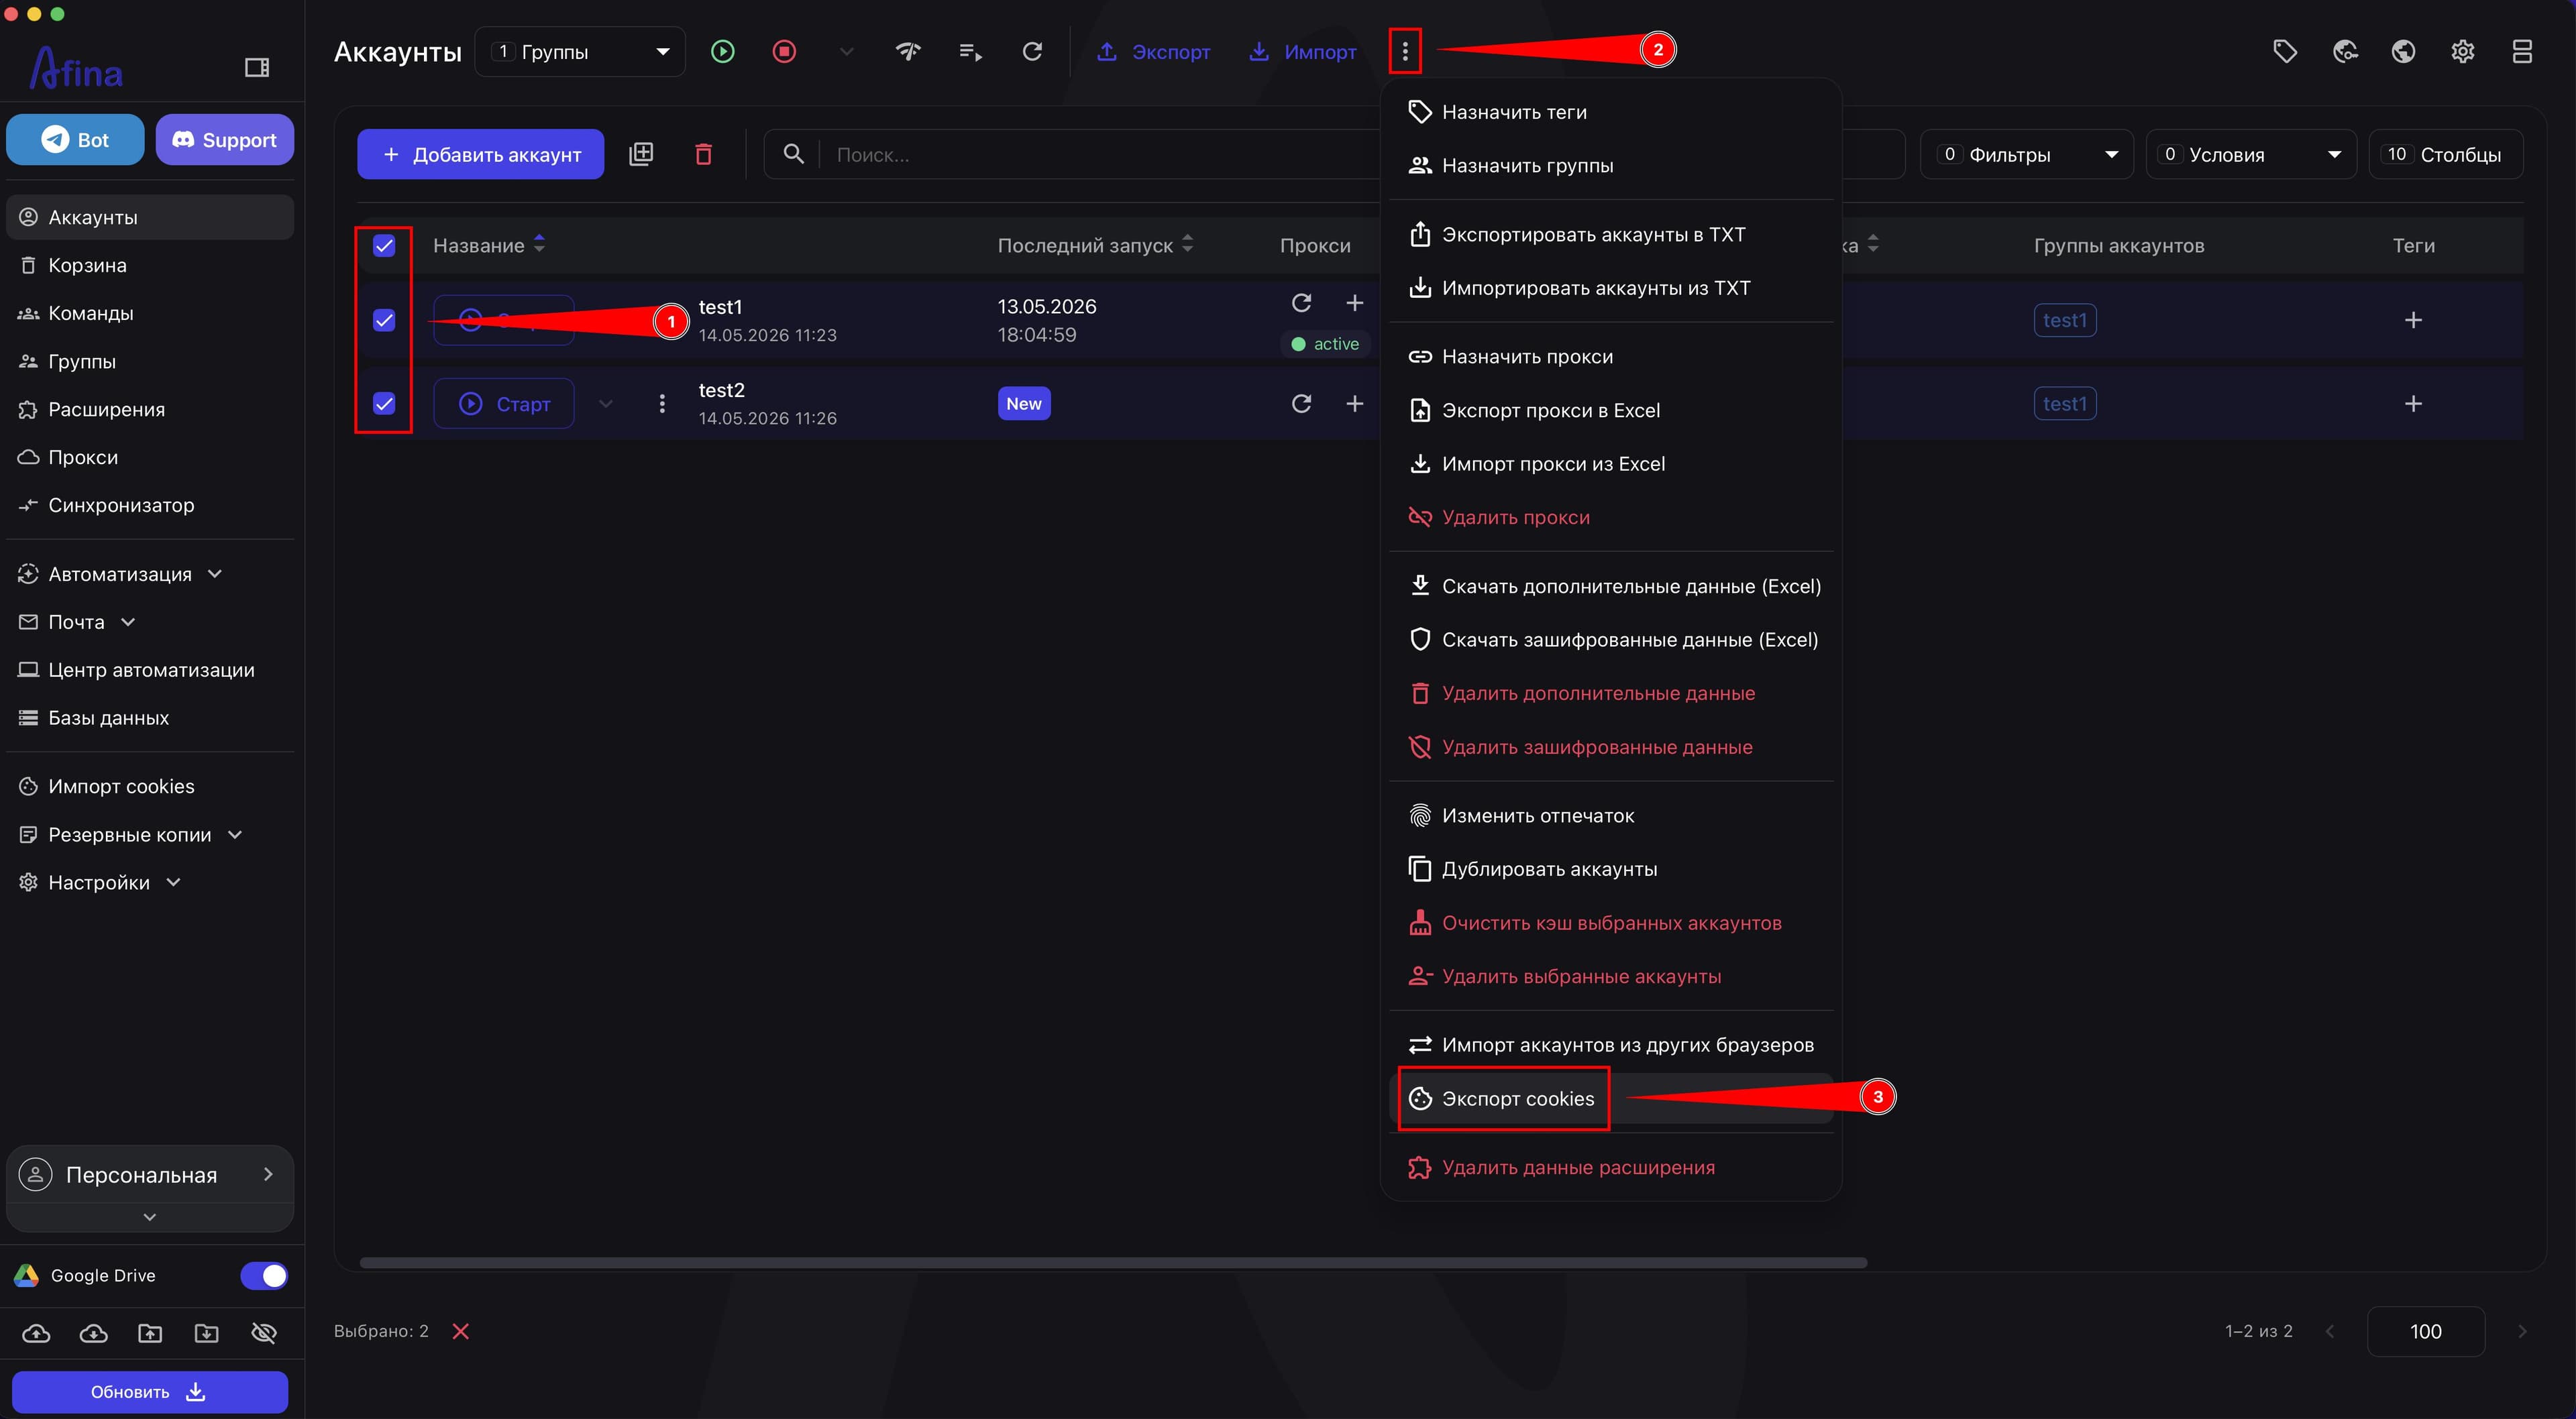Sort by Название column header
The width and height of the screenshot is (2576, 1419).
click(489, 245)
